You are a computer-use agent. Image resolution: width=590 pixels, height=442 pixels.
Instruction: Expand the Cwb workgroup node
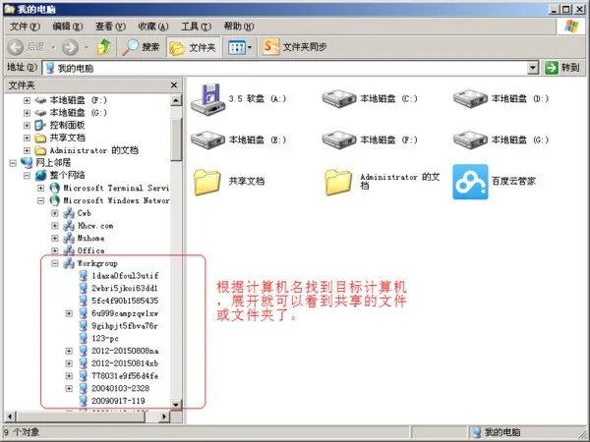(54, 213)
